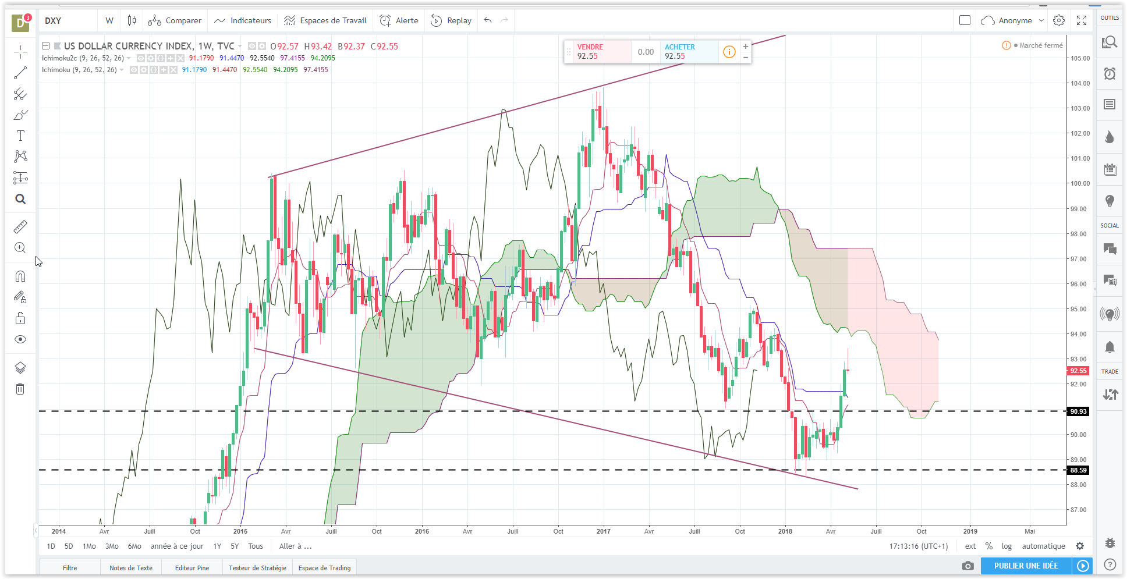Toggle the log scale
Viewport: 1127px width, 579px height.
click(1006, 546)
